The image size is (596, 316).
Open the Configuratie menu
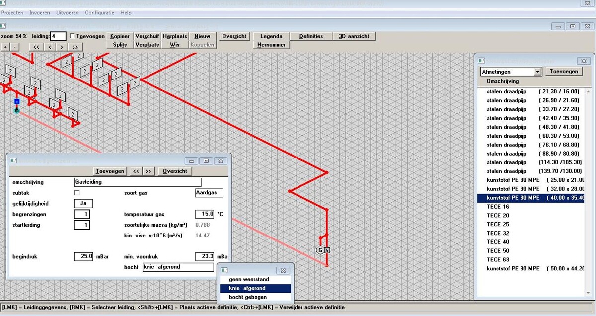(x=100, y=12)
